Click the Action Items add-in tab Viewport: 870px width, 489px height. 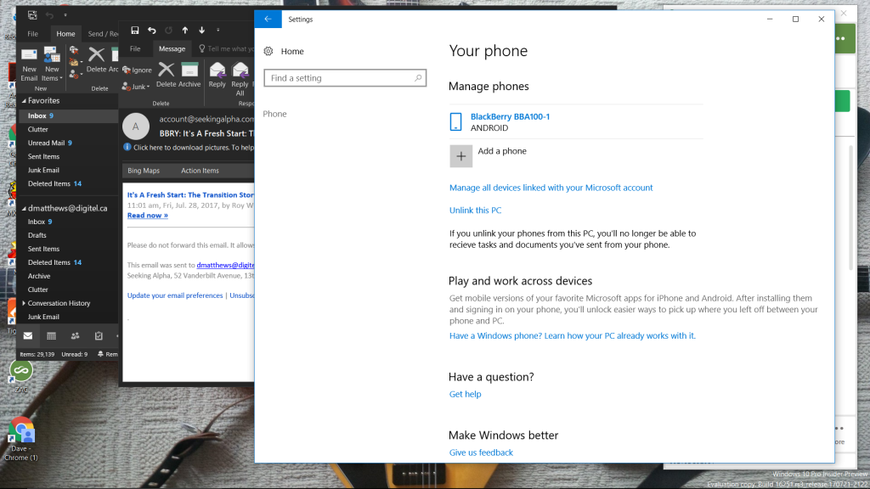[200, 171]
